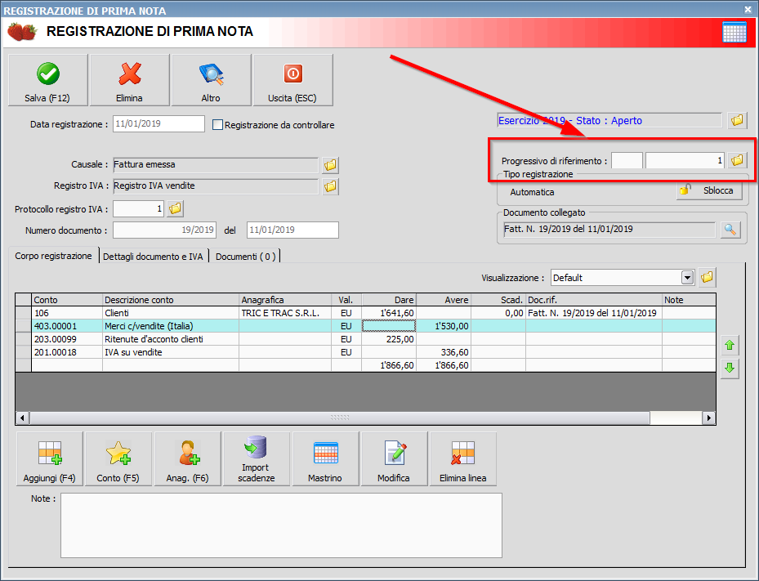Click magnifier icon in Documento collegato
This screenshot has height=581, width=759.
tap(730, 230)
